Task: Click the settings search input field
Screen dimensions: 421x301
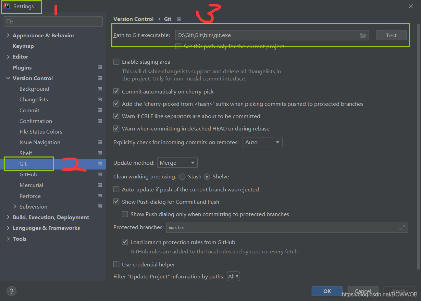Action: [53, 22]
